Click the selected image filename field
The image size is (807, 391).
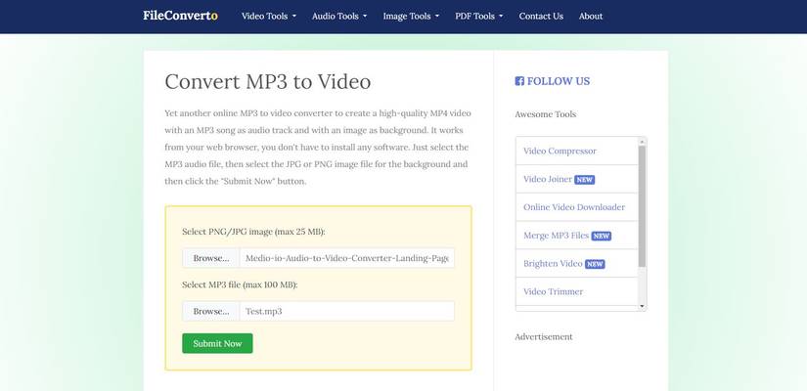click(347, 258)
